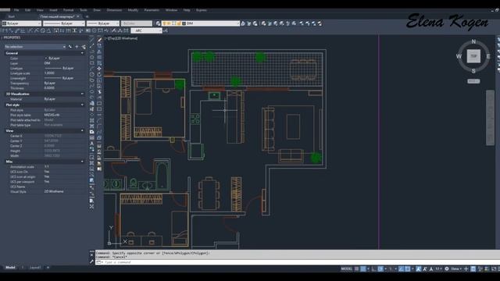This screenshot has height=281, width=500.
Task: Collapse the Misc properties section
Action: tap(82, 162)
